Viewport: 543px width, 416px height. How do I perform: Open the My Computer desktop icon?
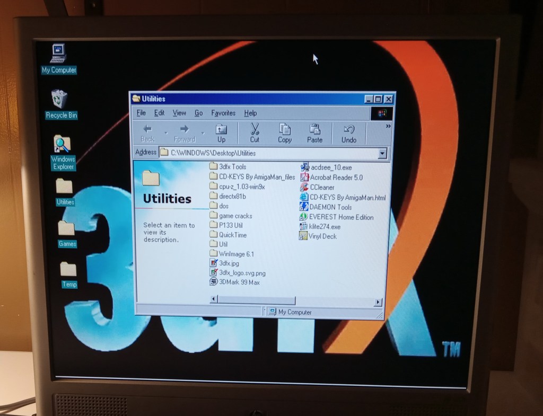58,55
